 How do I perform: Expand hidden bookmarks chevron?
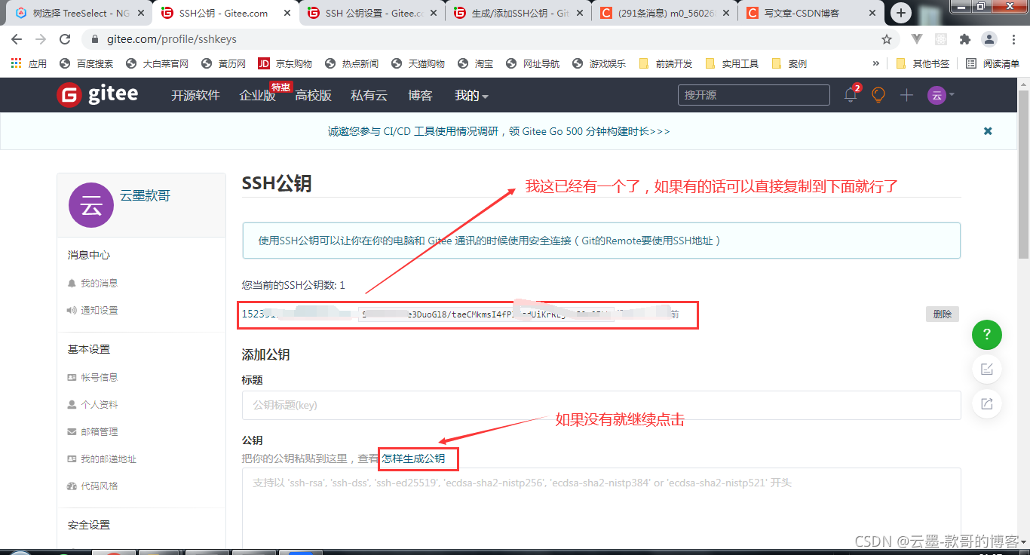coord(875,64)
